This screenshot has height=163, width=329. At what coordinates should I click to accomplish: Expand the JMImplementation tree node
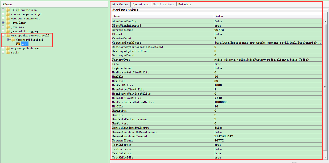tap(3, 10)
